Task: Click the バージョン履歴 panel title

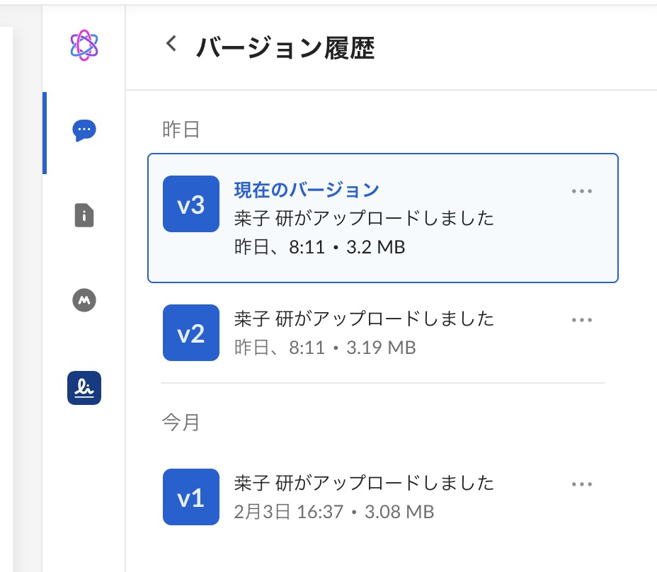Action: point(285,47)
